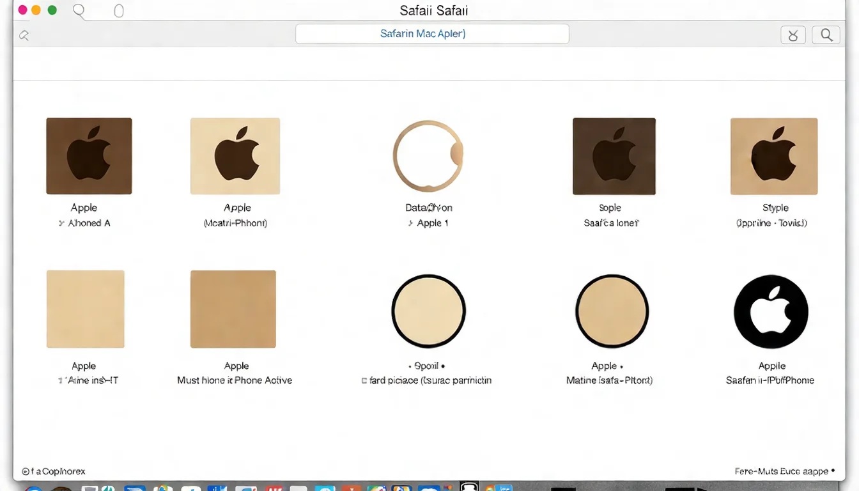Image resolution: width=859 pixels, height=491 pixels.
Task: Open the black circular Apple logo icon
Action: pos(771,312)
